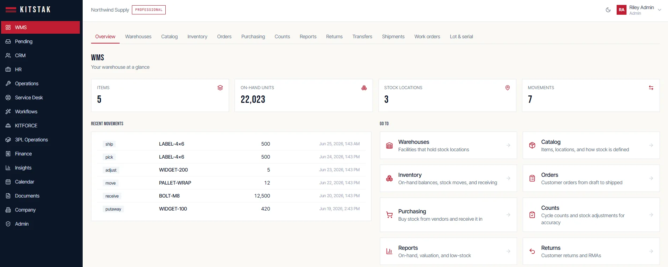668x267 pixels.
Task: Open the Transfers tab
Action: point(362,36)
